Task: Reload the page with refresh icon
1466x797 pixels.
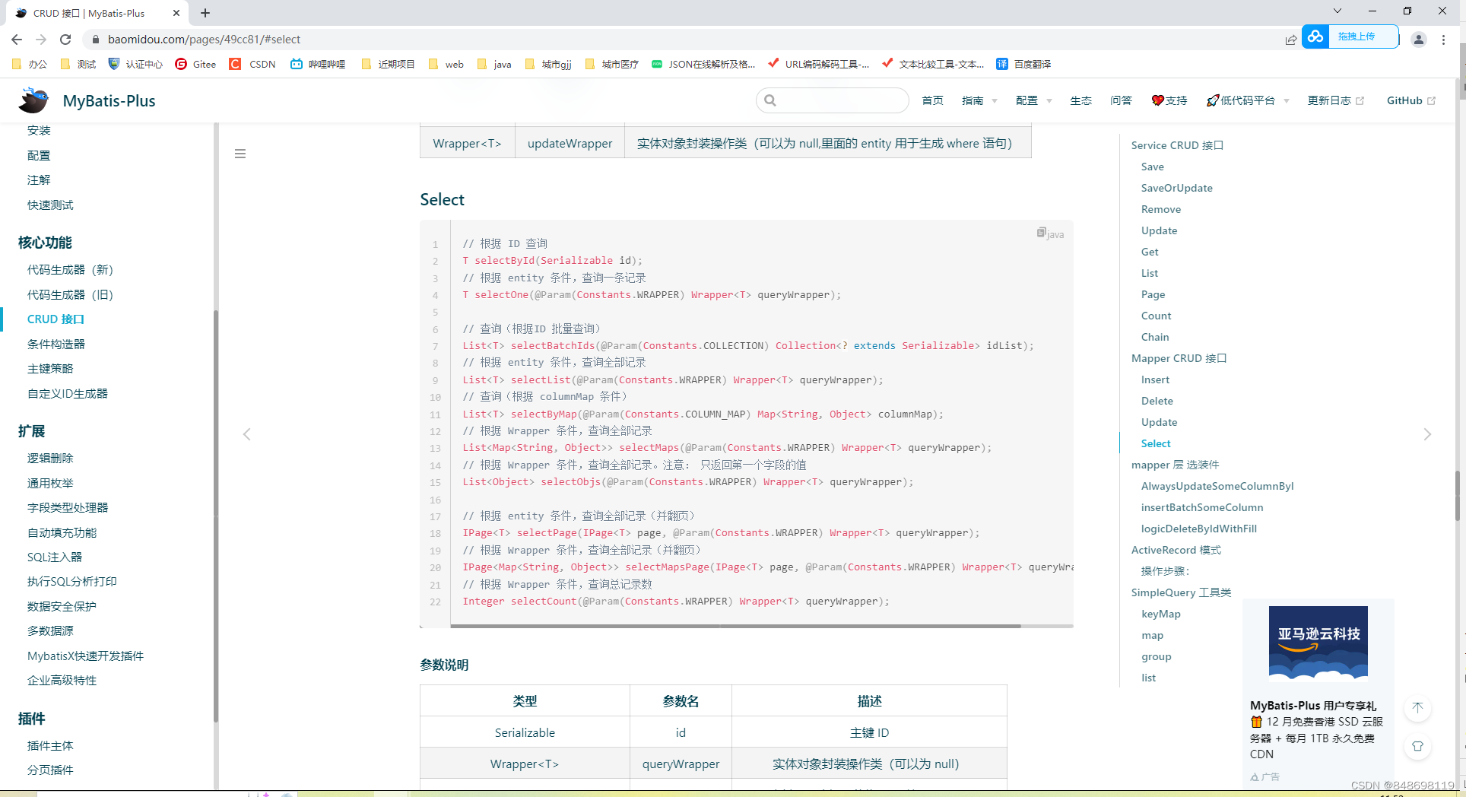Action: pos(65,40)
